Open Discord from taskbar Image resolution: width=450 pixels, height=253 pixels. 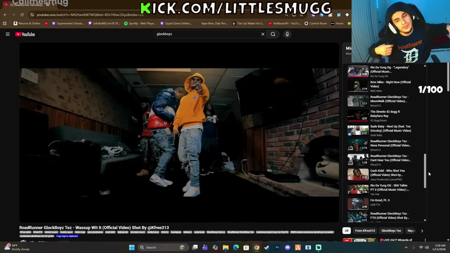[288, 247]
